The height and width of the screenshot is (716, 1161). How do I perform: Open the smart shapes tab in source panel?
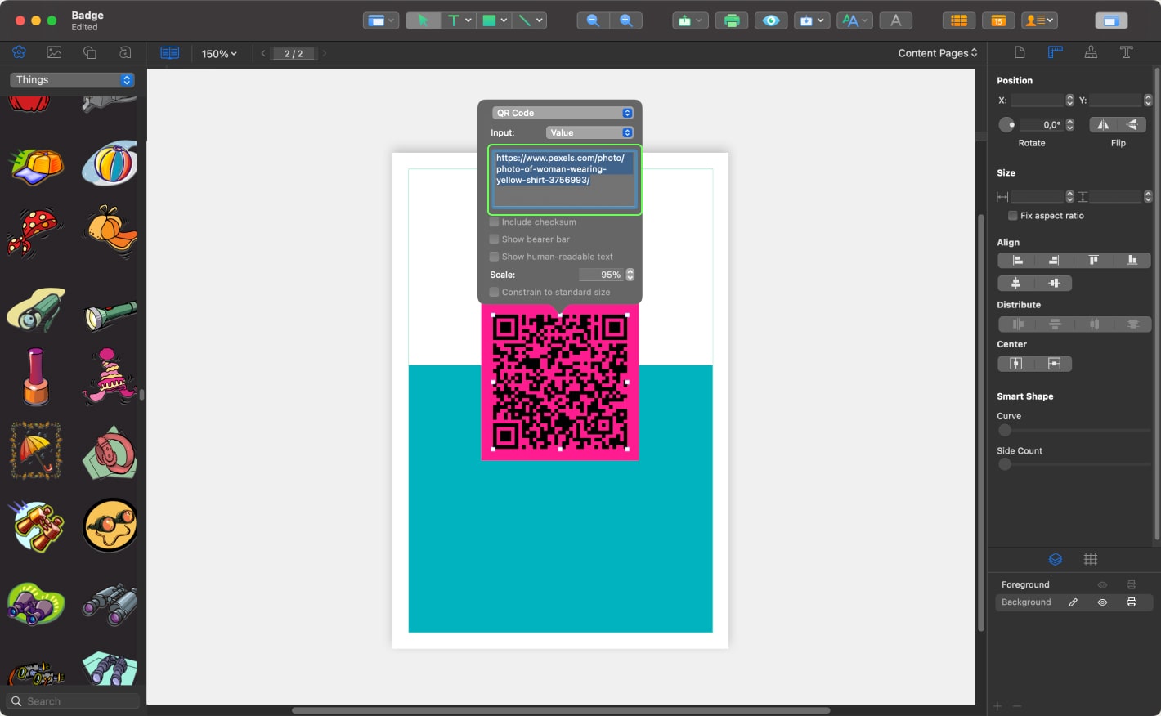pyautogui.click(x=90, y=52)
